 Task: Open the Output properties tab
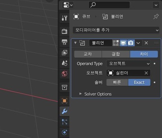click(64, 42)
